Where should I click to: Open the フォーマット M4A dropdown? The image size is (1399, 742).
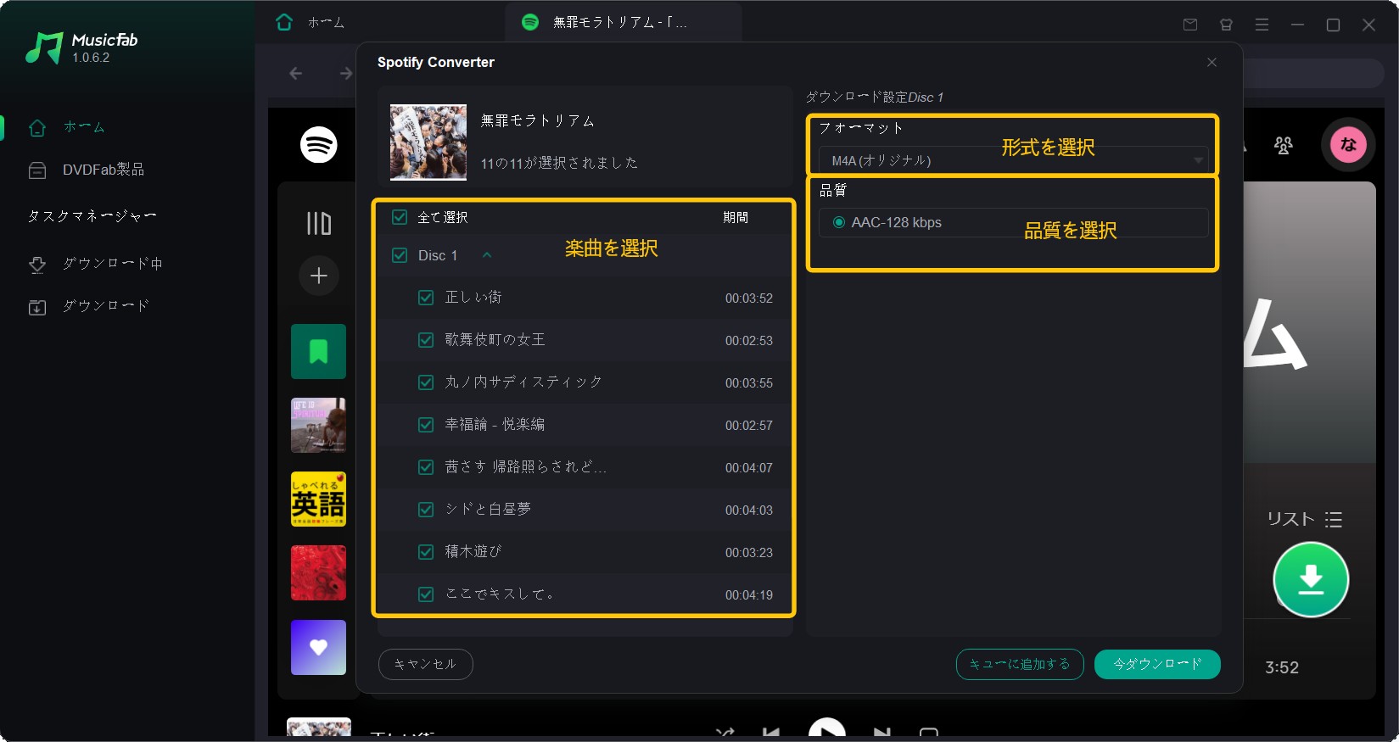1013,160
